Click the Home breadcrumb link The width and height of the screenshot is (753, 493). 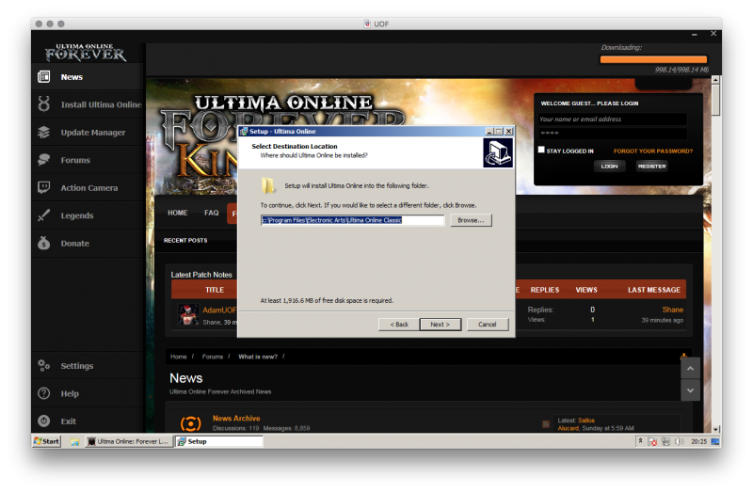coord(178,357)
